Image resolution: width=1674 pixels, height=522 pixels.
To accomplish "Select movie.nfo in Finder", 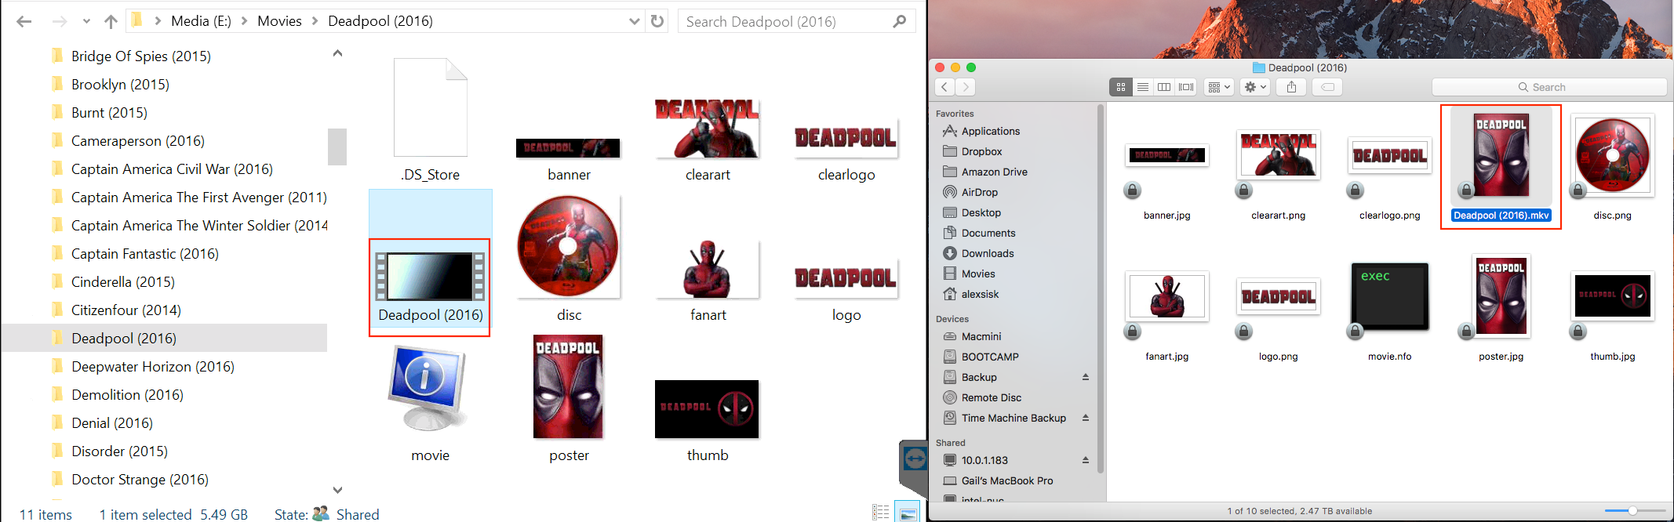I will coord(1389,312).
